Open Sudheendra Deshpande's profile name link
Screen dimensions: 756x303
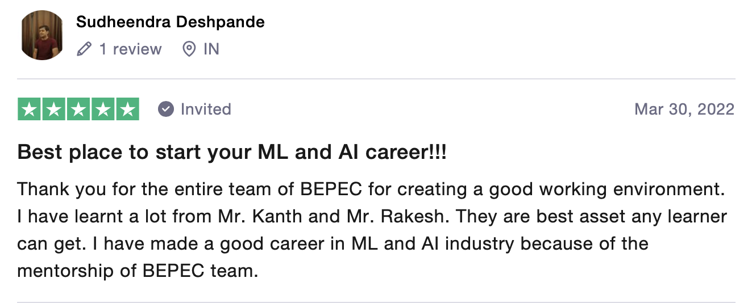pyautogui.click(x=170, y=22)
